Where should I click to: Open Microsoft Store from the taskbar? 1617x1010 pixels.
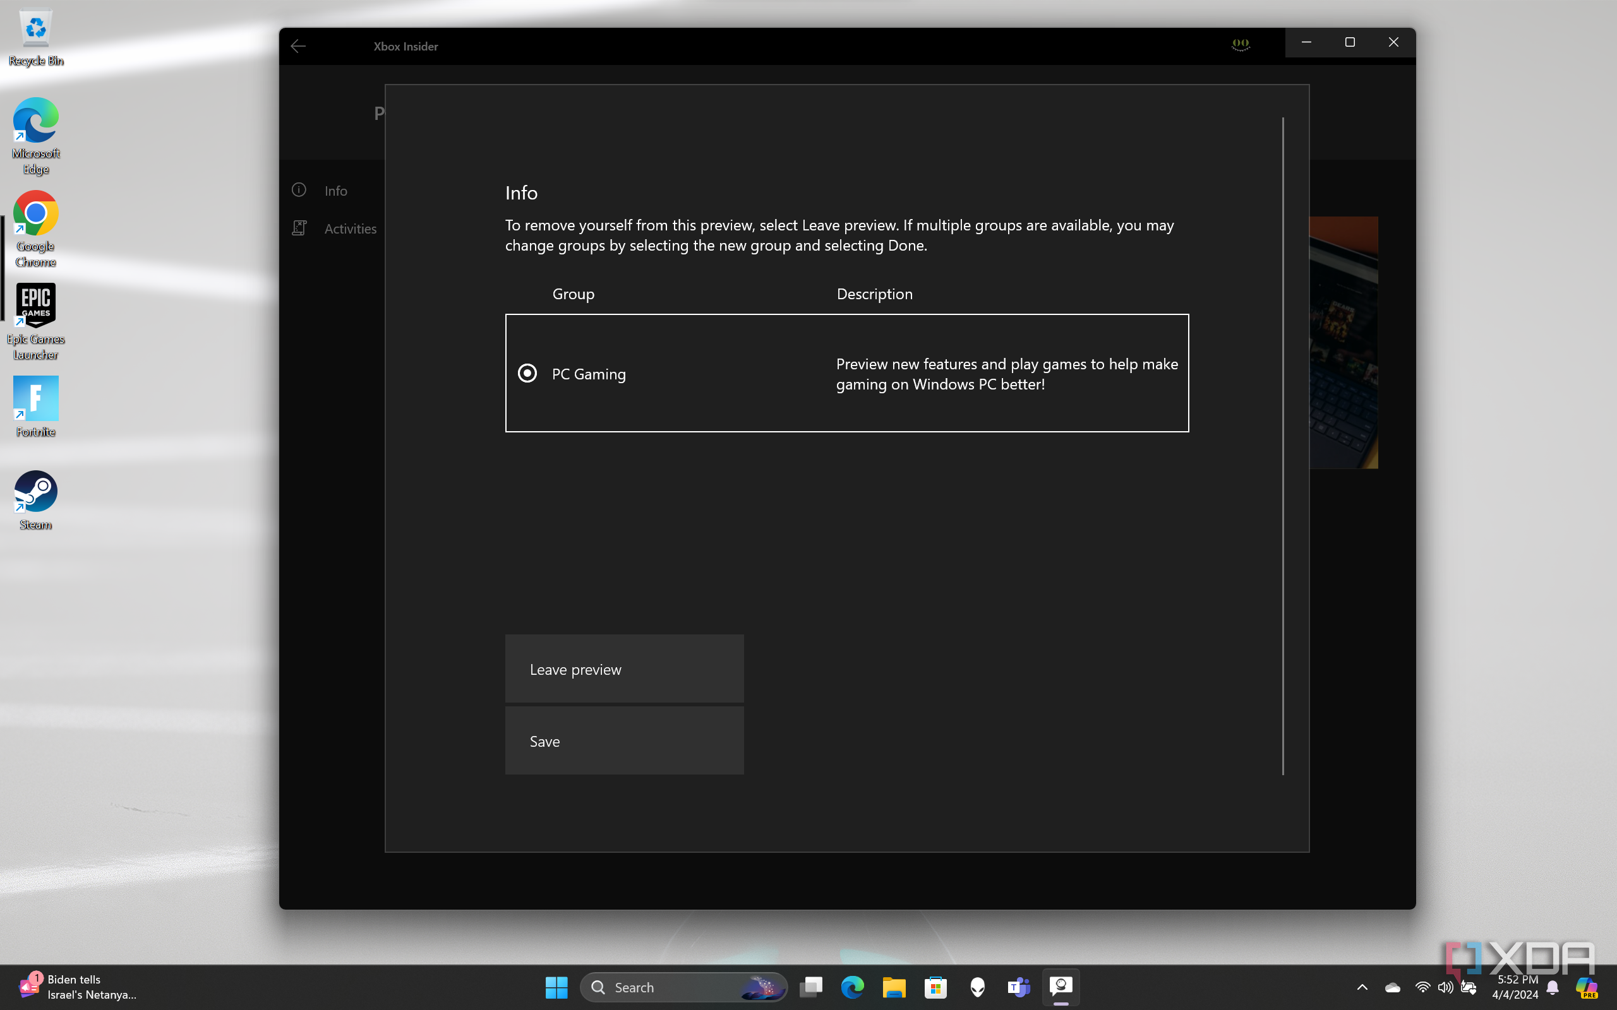[x=935, y=987]
